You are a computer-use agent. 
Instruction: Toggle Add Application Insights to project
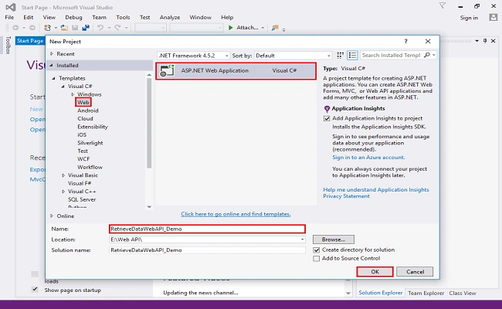click(x=327, y=118)
